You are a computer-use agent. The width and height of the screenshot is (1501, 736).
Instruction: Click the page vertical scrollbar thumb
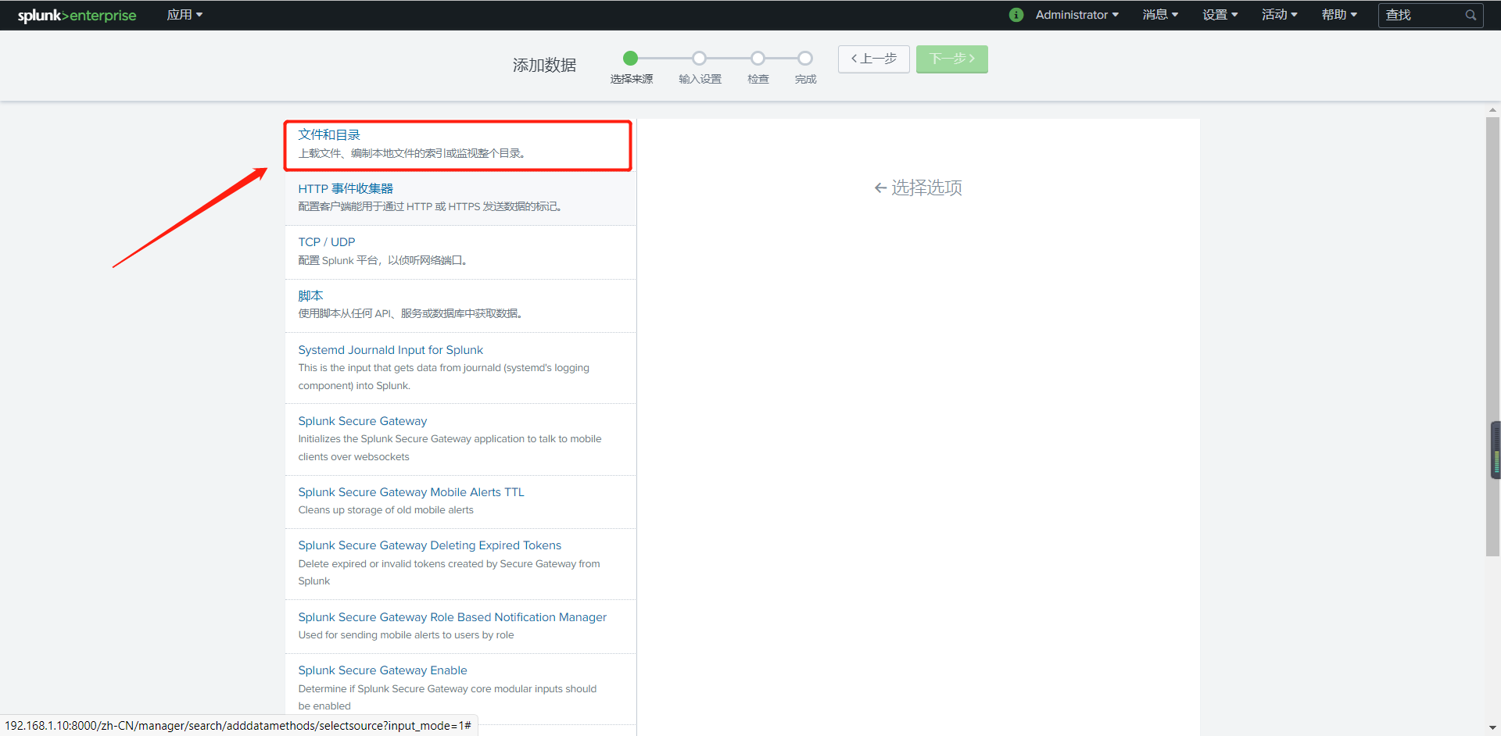[1493, 336]
